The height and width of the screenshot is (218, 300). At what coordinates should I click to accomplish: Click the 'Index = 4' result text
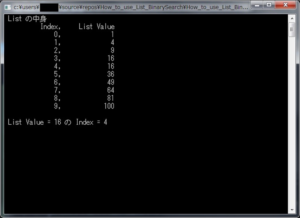(92, 122)
